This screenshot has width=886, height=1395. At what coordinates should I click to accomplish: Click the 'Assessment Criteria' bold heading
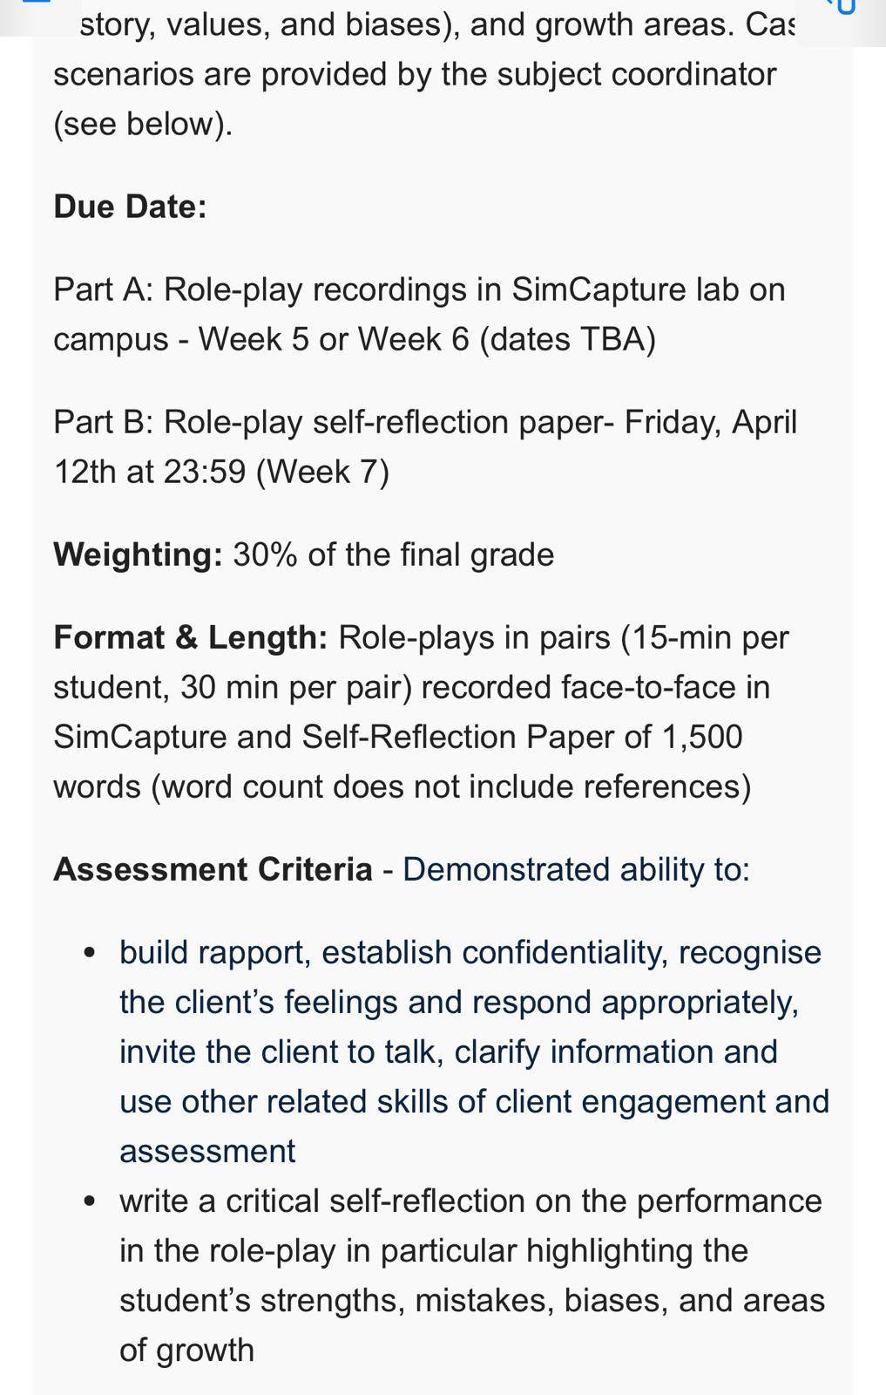213,869
